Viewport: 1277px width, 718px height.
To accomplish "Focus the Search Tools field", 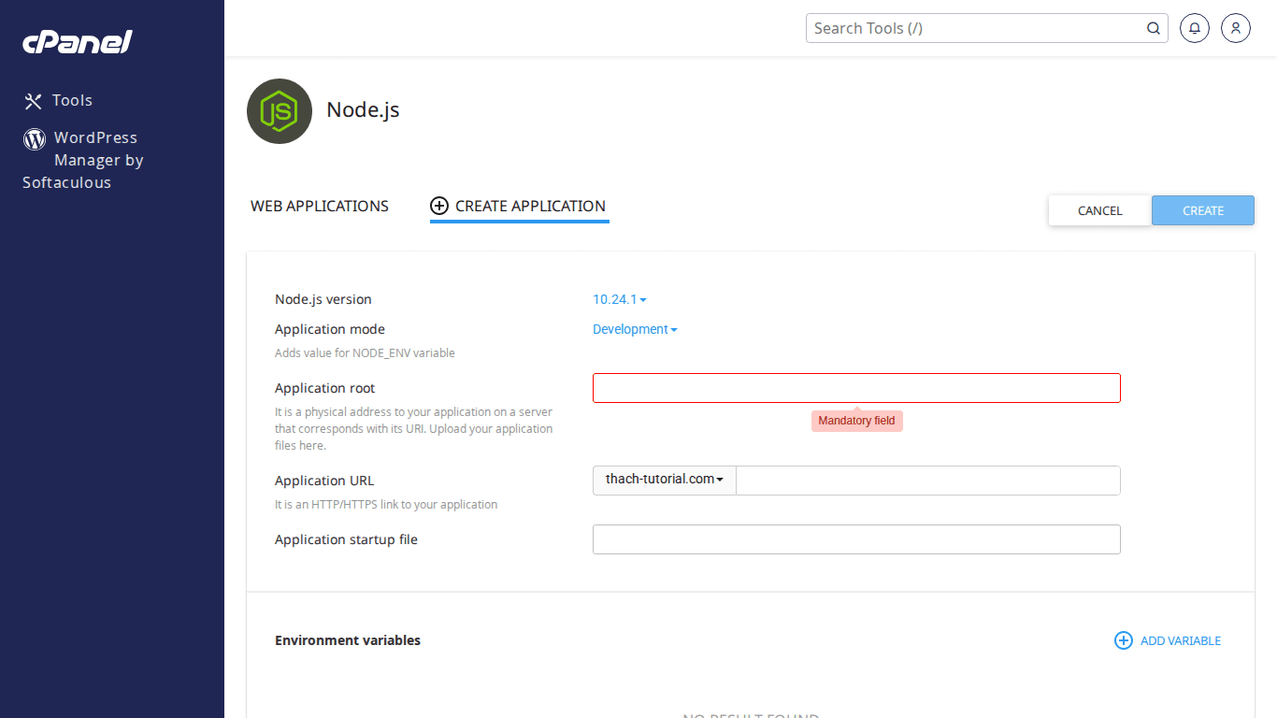I will [x=977, y=28].
